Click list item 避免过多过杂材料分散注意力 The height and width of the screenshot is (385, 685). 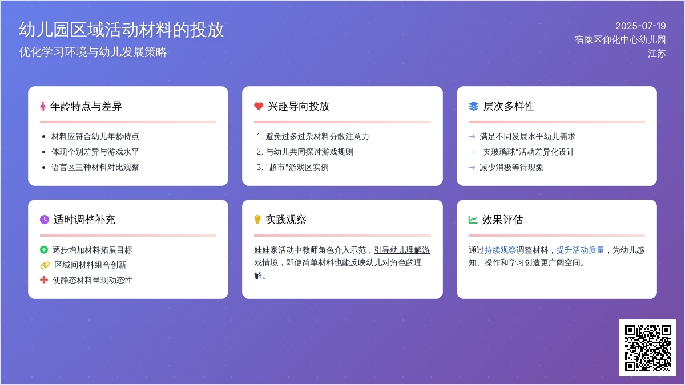(317, 136)
